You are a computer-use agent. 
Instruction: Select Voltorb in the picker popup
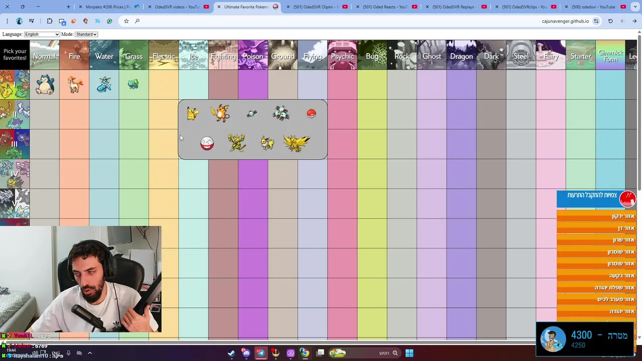pos(311,114)
